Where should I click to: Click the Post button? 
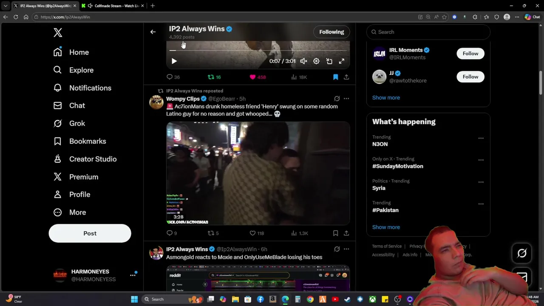tap(90, 233)
